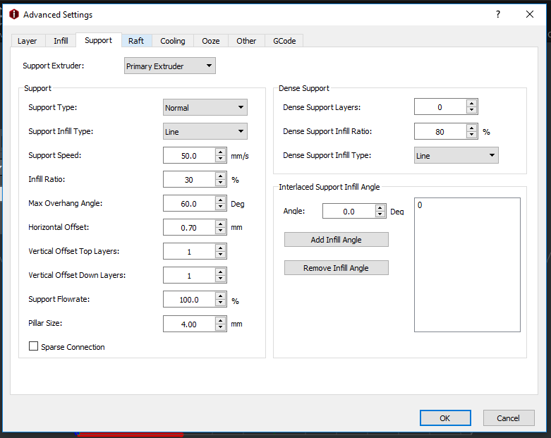
Task: Increase Dense Support Layers count
Action: [472, 104]
